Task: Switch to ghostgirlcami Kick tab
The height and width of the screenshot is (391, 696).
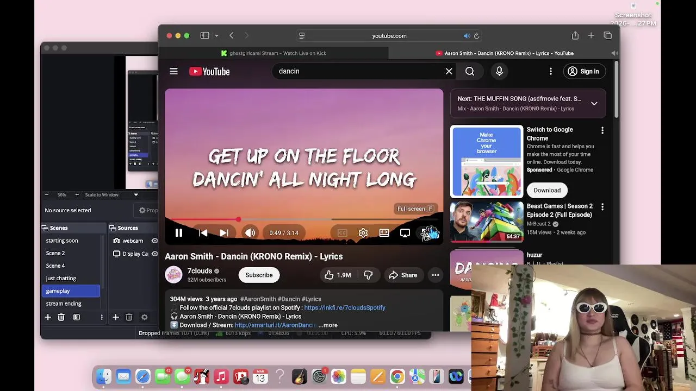Action: click(274, 53)
